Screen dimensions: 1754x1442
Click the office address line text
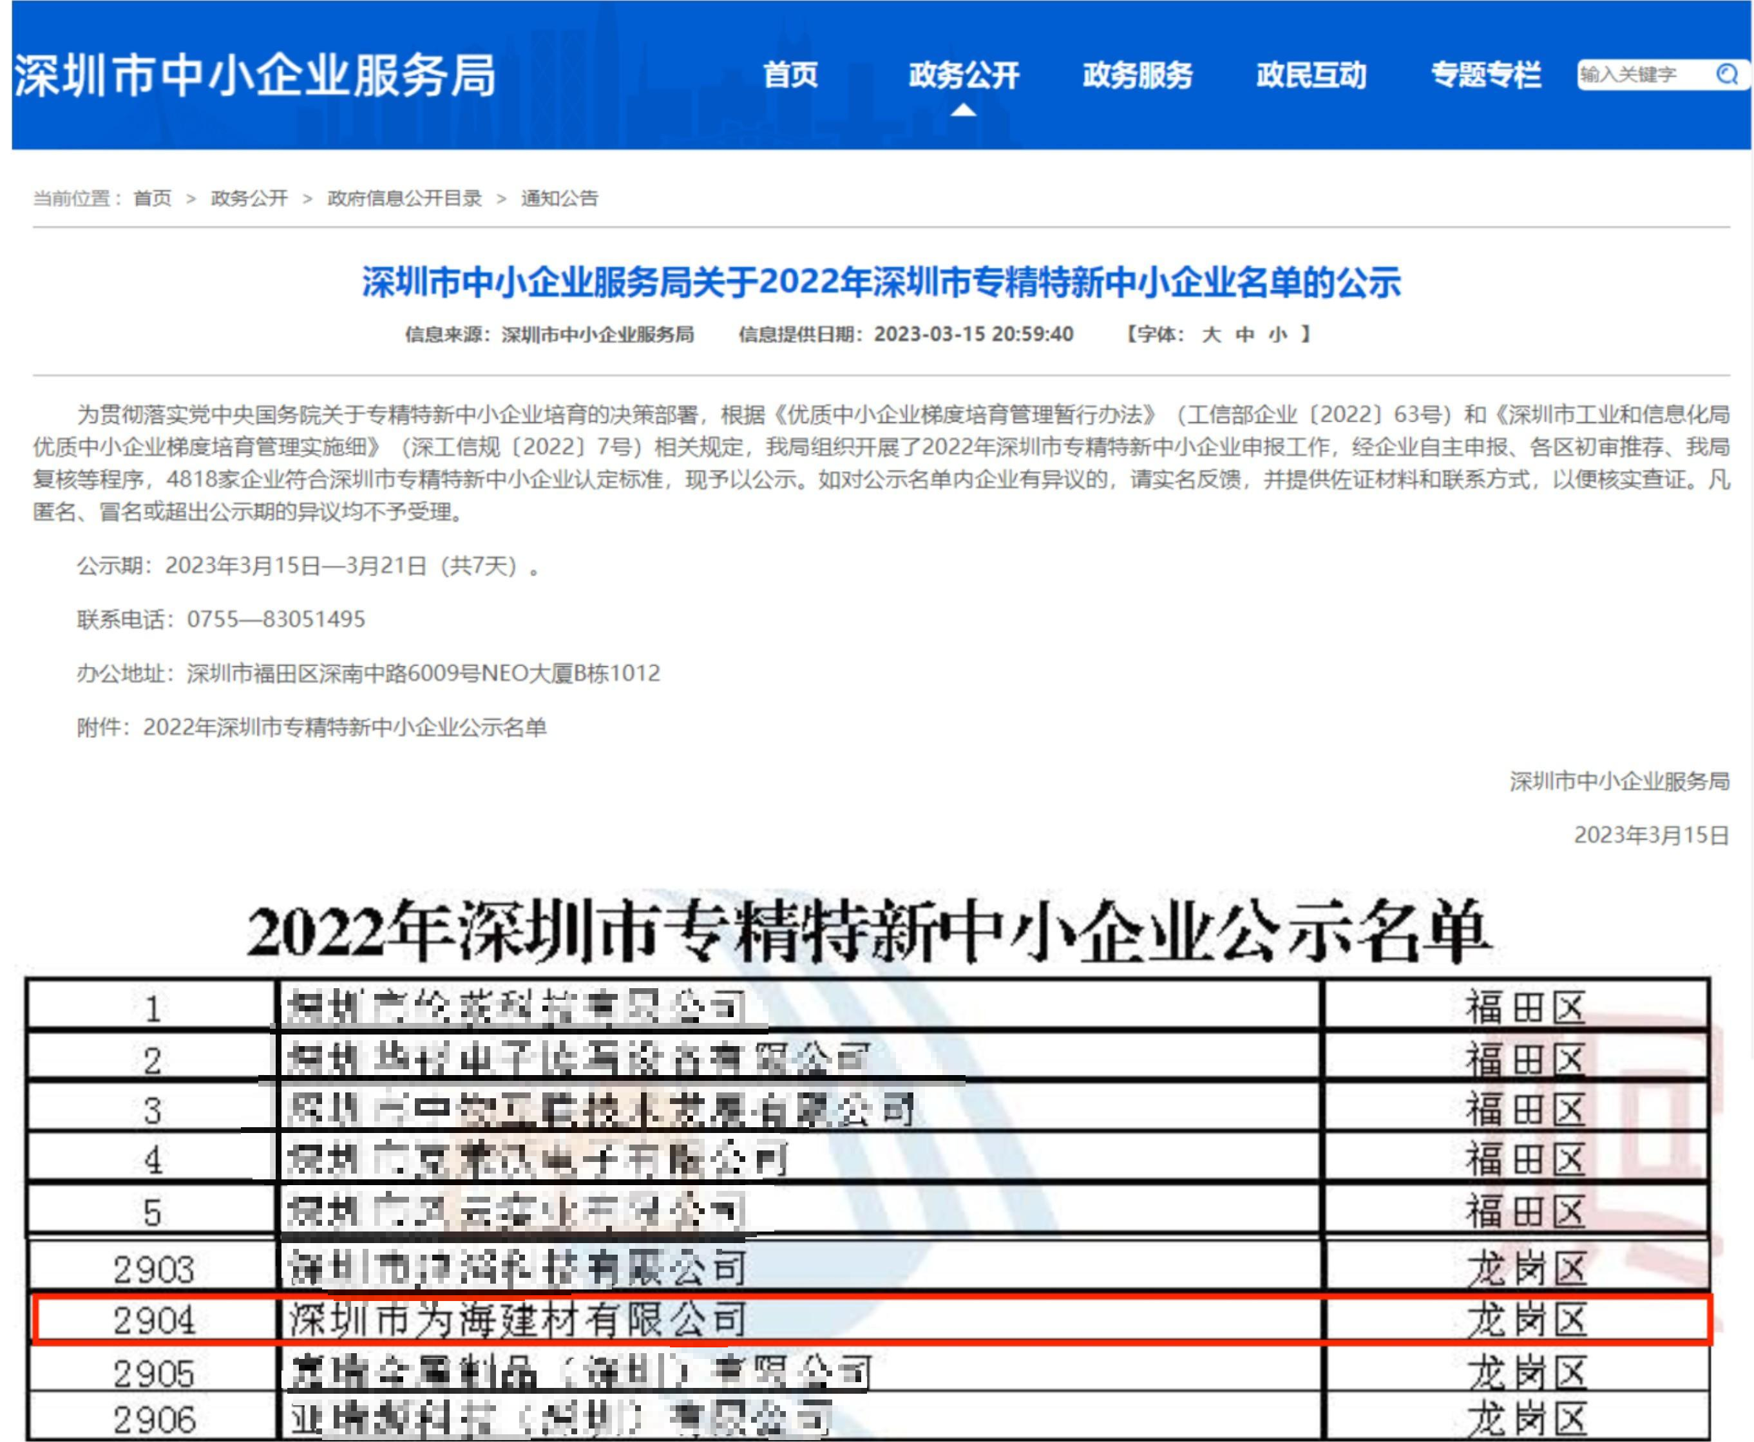tap(368, 673)
